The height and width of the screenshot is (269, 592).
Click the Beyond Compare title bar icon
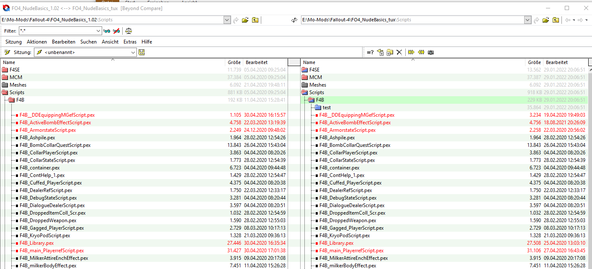[6, 8]
